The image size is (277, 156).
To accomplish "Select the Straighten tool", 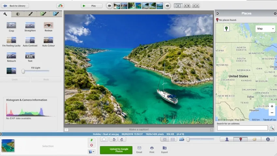I will click(x=30, y=27).
